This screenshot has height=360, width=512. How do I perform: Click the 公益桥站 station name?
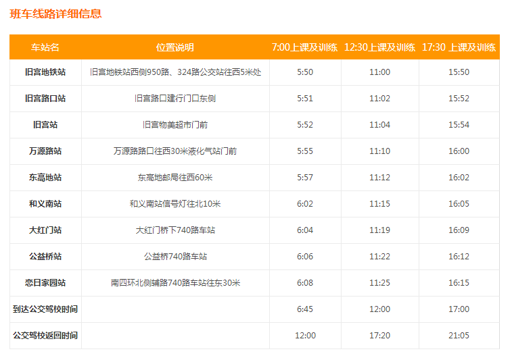tap(45, 257)
